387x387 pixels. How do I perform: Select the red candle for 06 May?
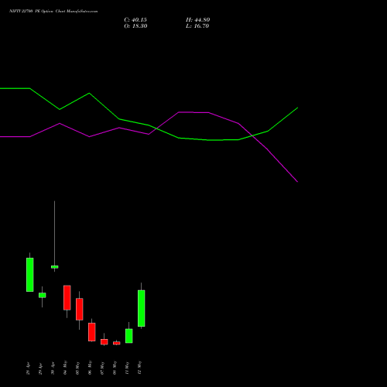[x=92, y=332]
